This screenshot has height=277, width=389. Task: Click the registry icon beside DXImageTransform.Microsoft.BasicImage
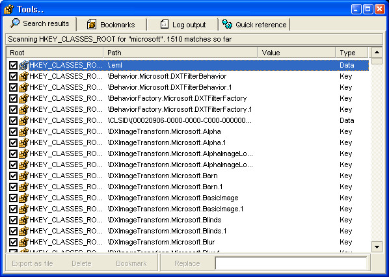point(23,198)
